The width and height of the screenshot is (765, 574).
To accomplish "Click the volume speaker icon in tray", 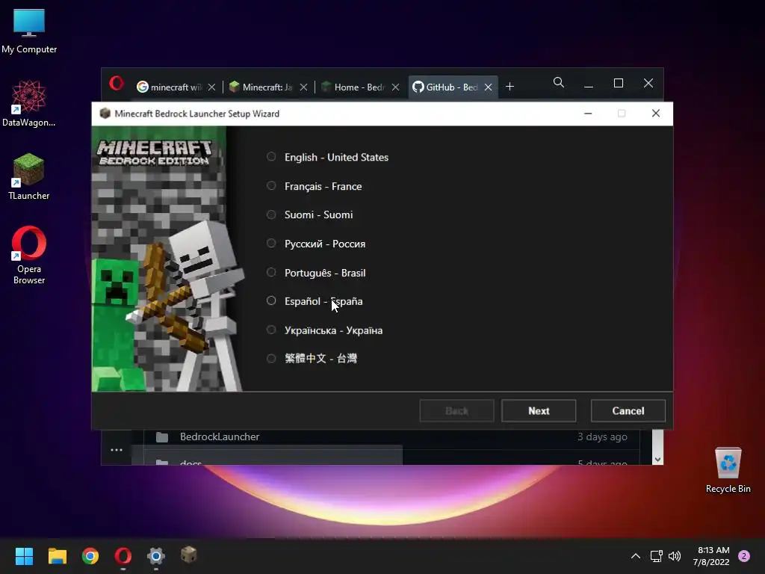I will [675, 556].
